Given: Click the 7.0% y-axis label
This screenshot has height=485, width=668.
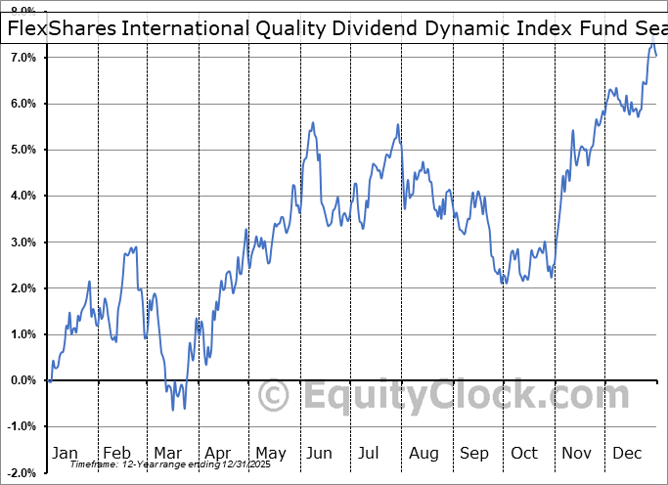Looking at the screenshot, I should (x=22, y=58).
